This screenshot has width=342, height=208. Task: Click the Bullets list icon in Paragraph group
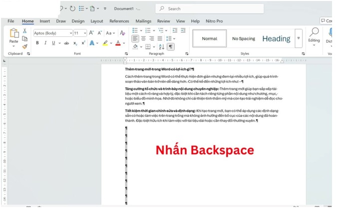click(x=135, y=30)
